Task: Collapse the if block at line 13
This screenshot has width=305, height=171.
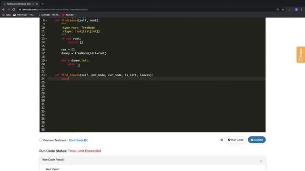Action: point(46,38)
